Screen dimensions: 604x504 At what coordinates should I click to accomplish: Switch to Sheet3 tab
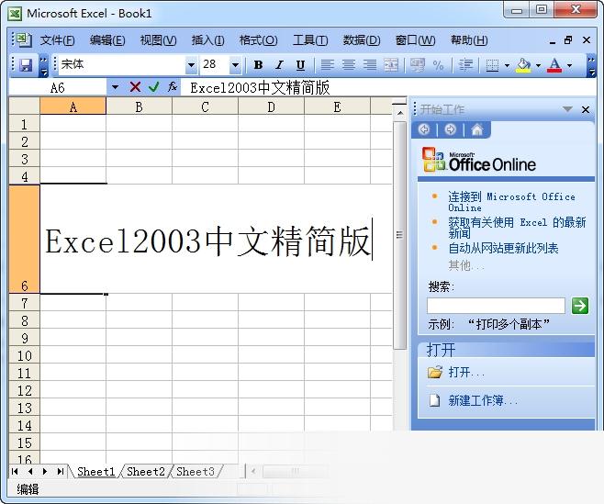(196, 472)
